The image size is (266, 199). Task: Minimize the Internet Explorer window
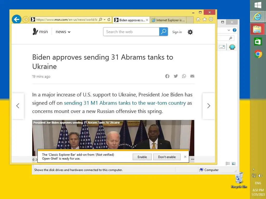click(x=193, y=12)
